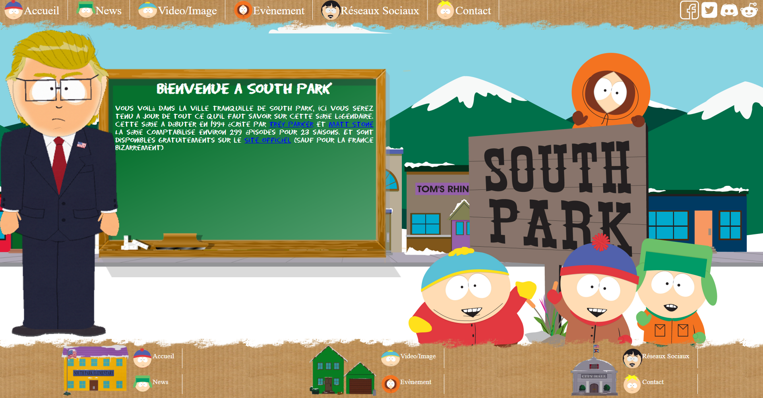Open the Twitter social icon

(709, 10)
